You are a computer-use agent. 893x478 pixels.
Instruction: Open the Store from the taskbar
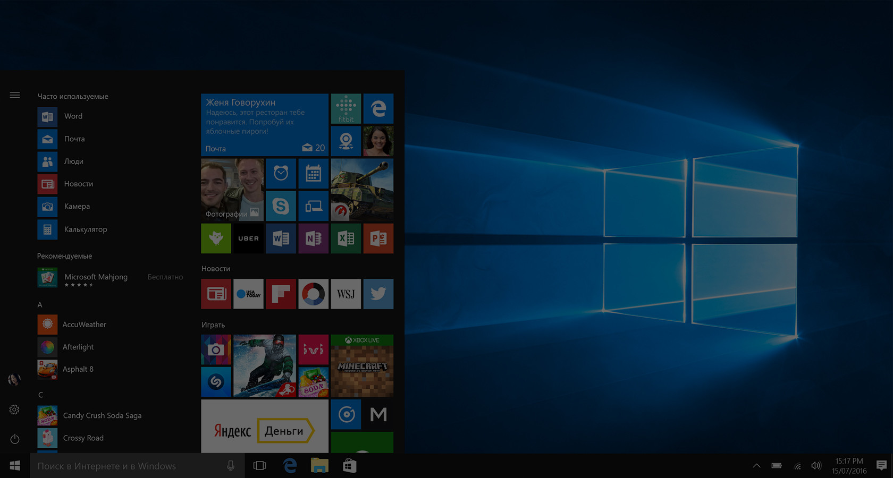click(x=349, y=465)
